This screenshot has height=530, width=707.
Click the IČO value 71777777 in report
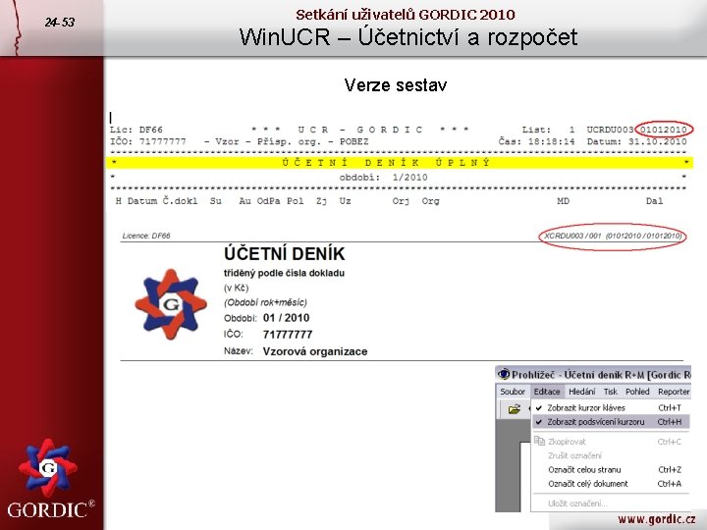[288, 335]
